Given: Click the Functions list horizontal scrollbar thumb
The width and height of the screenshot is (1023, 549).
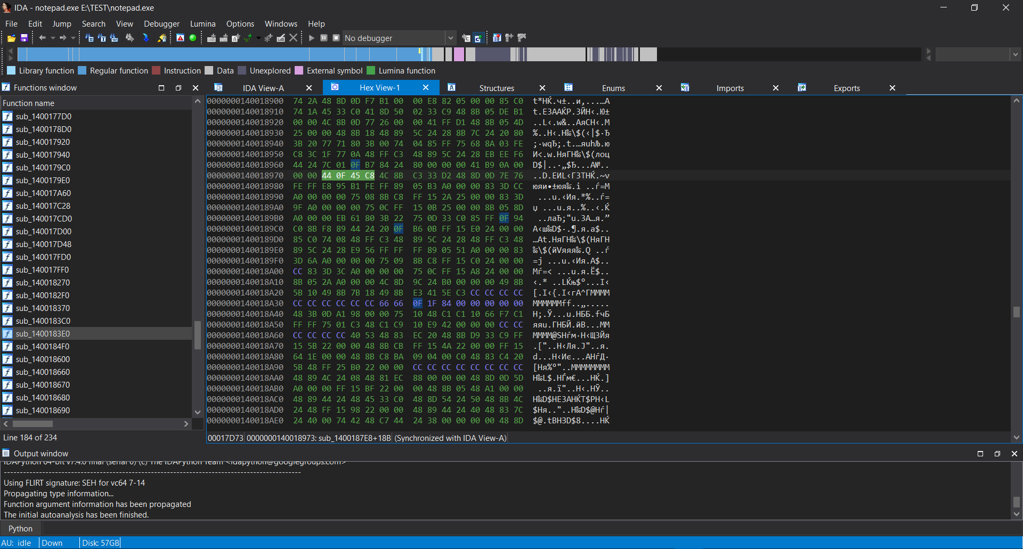Looking at the screenshot, I should pos(33,424).
